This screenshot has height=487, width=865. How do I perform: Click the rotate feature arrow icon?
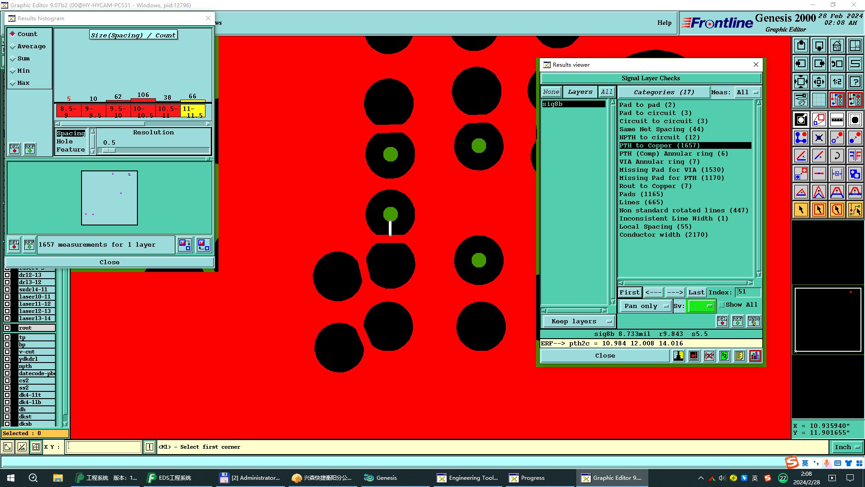pos(837,156)
